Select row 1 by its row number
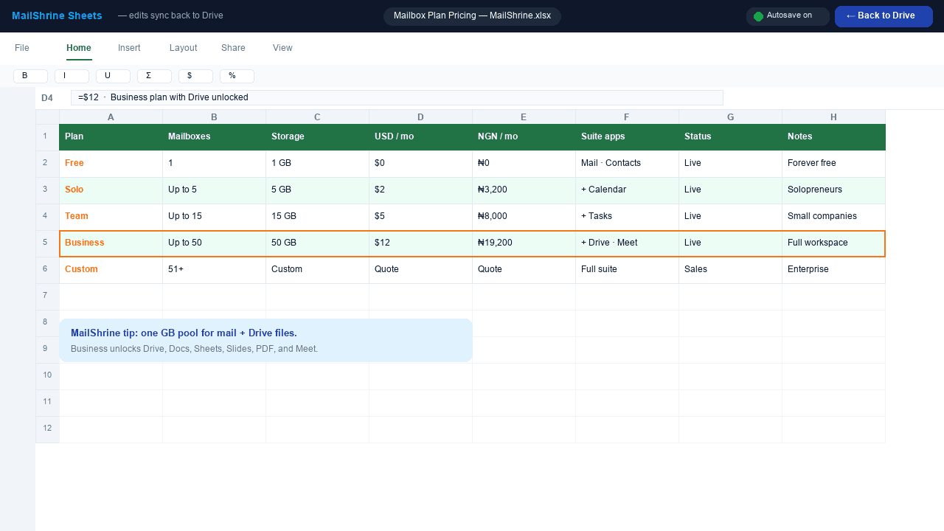944x531 pixels. coord(47,136)
